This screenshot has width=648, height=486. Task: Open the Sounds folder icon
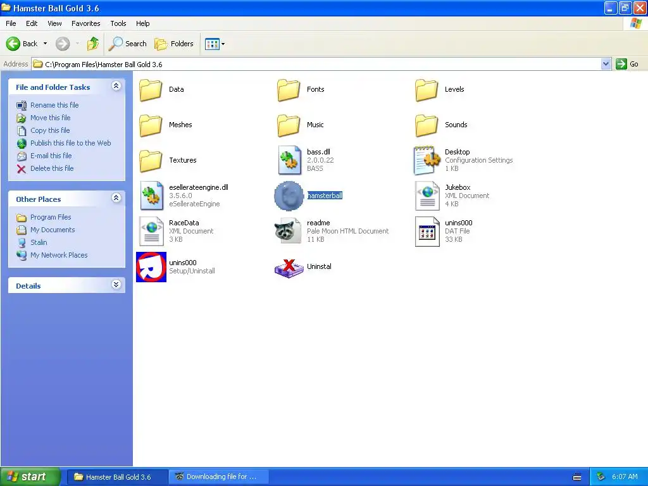[x=427, y=125]
